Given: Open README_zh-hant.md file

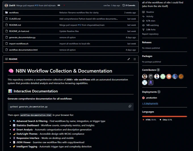Looking at the screenshot, I should [x=19, y=31].
